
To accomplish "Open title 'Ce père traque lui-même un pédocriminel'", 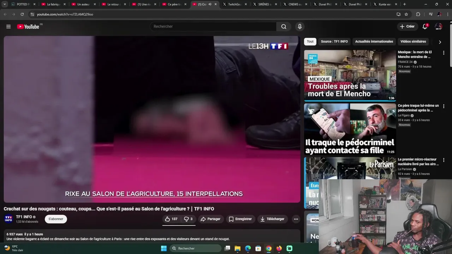I will coord(418,108).
